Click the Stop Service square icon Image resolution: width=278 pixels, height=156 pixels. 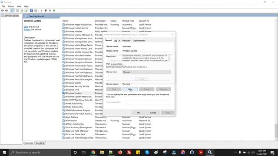46,10
